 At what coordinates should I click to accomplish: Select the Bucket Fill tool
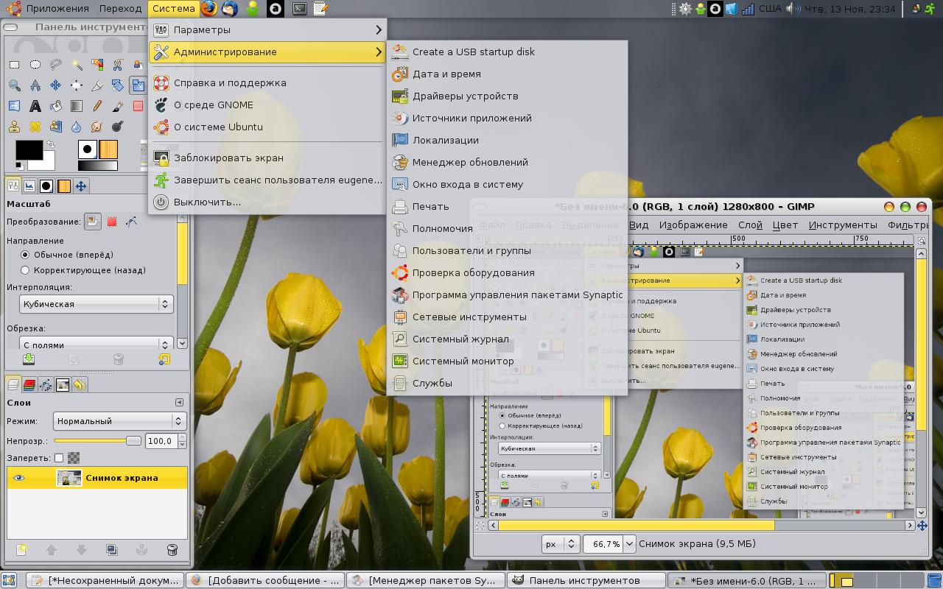pos(55,106)
